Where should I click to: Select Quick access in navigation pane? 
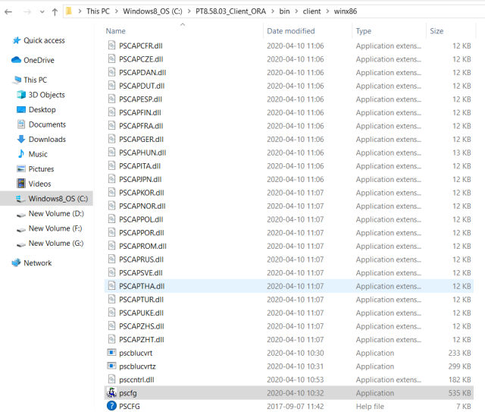44,40
